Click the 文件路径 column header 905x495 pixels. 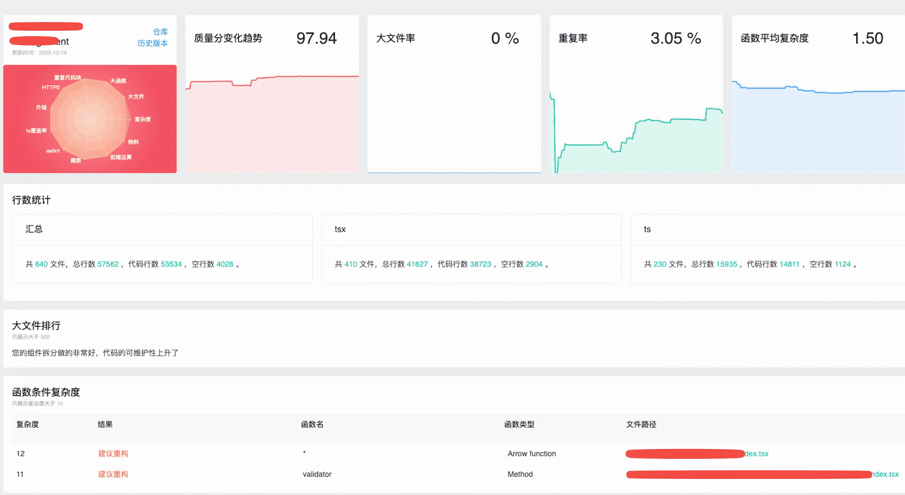(x=641, y=424)
